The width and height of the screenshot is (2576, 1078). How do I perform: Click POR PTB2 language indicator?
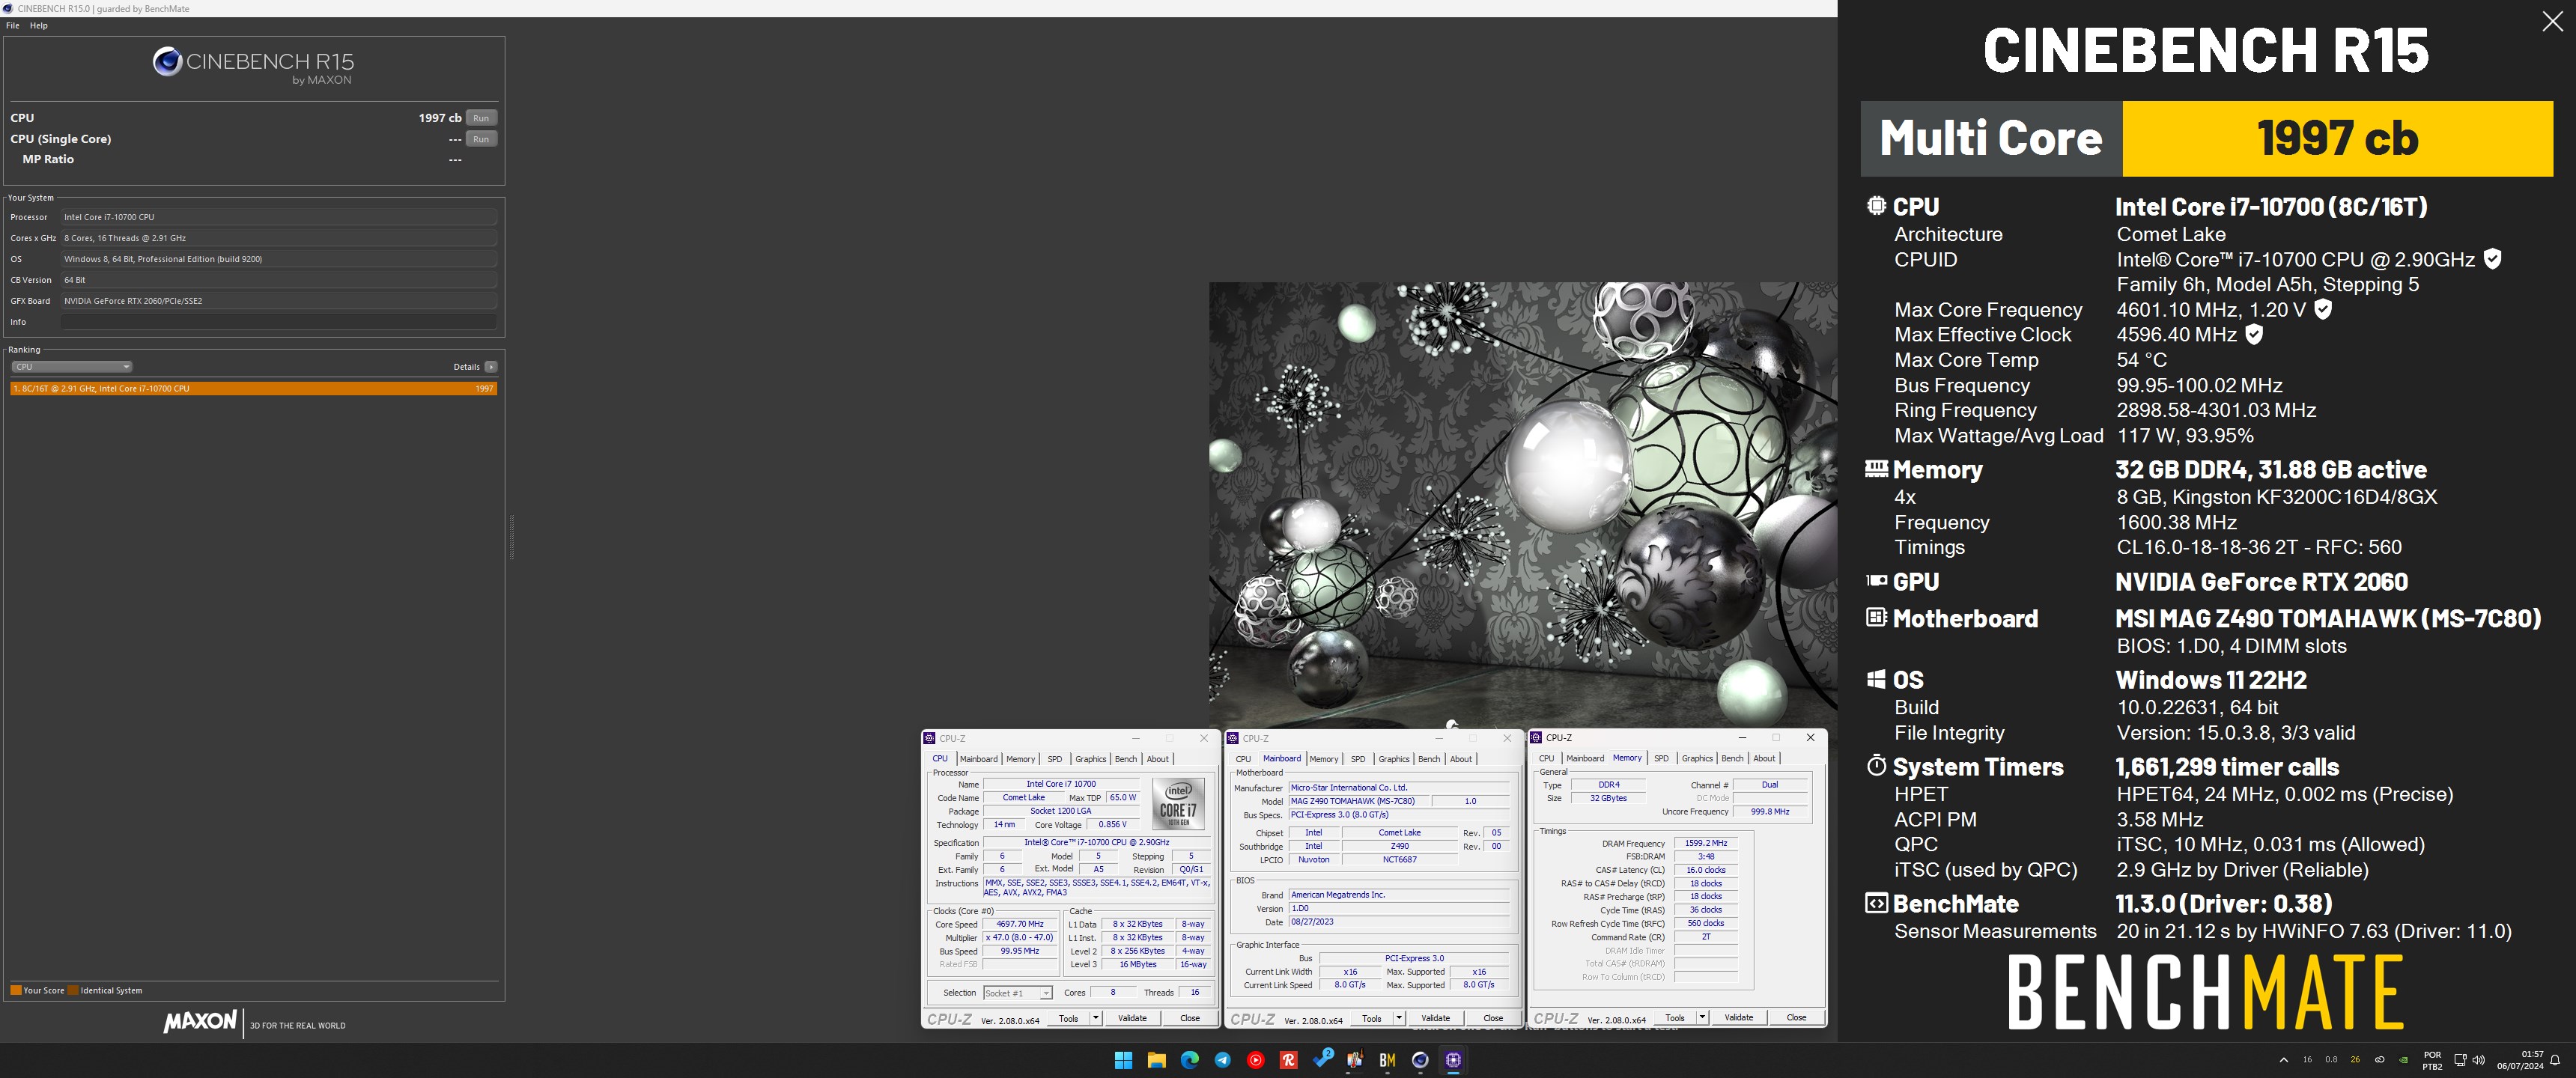[2432, 1060]
